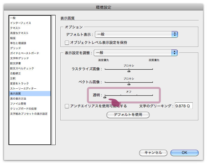Select ファイル管理 category

[30, 104]
